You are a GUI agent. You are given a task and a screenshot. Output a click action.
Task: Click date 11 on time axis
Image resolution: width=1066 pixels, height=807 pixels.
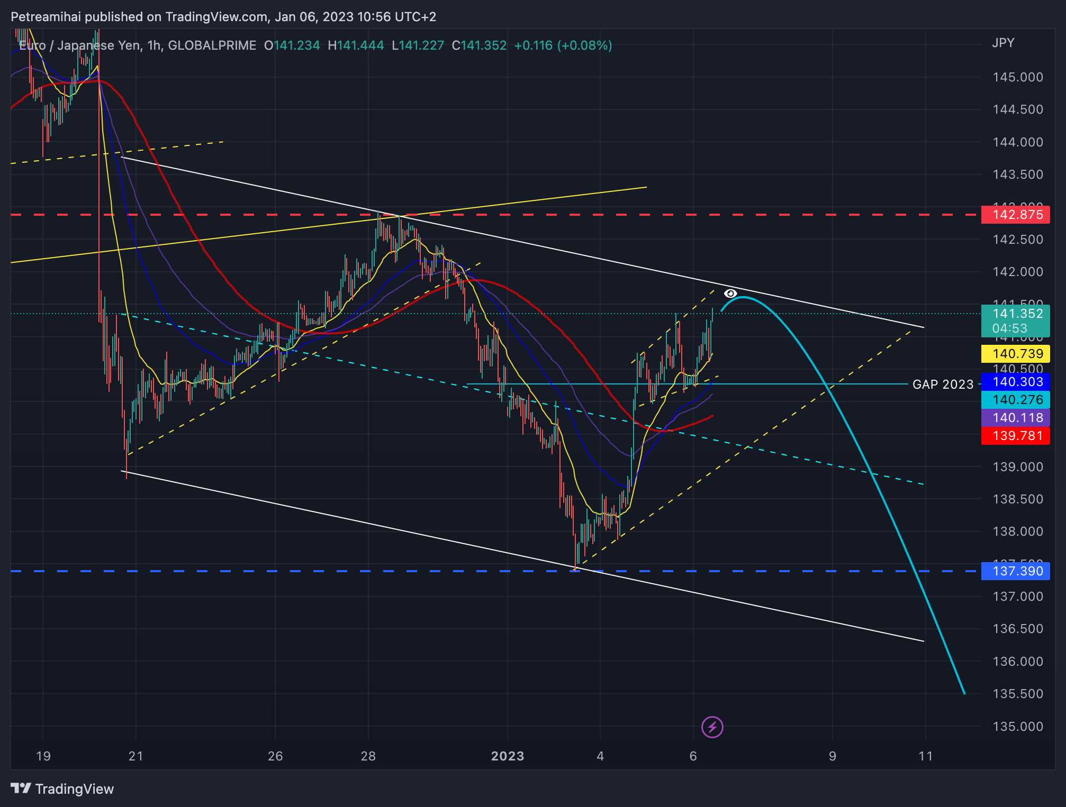[926, 756]
